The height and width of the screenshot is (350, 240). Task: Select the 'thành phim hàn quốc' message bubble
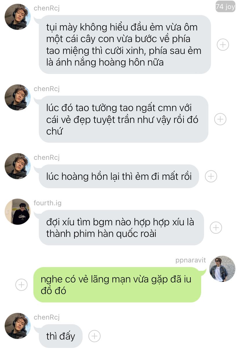tap(121, 228)
